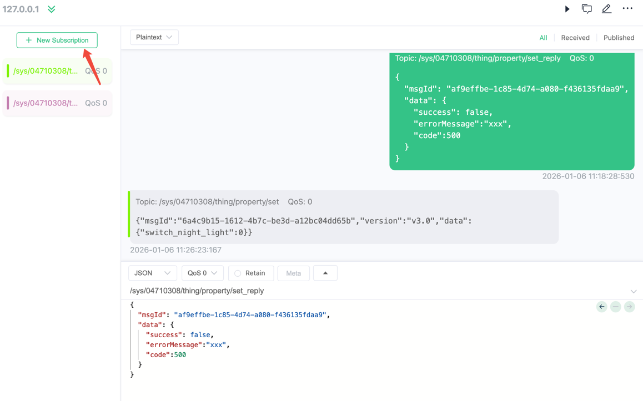Screen dimensions: 643x401
Task: Open the QoS 0 dropdown
Action: click(202, 273)
